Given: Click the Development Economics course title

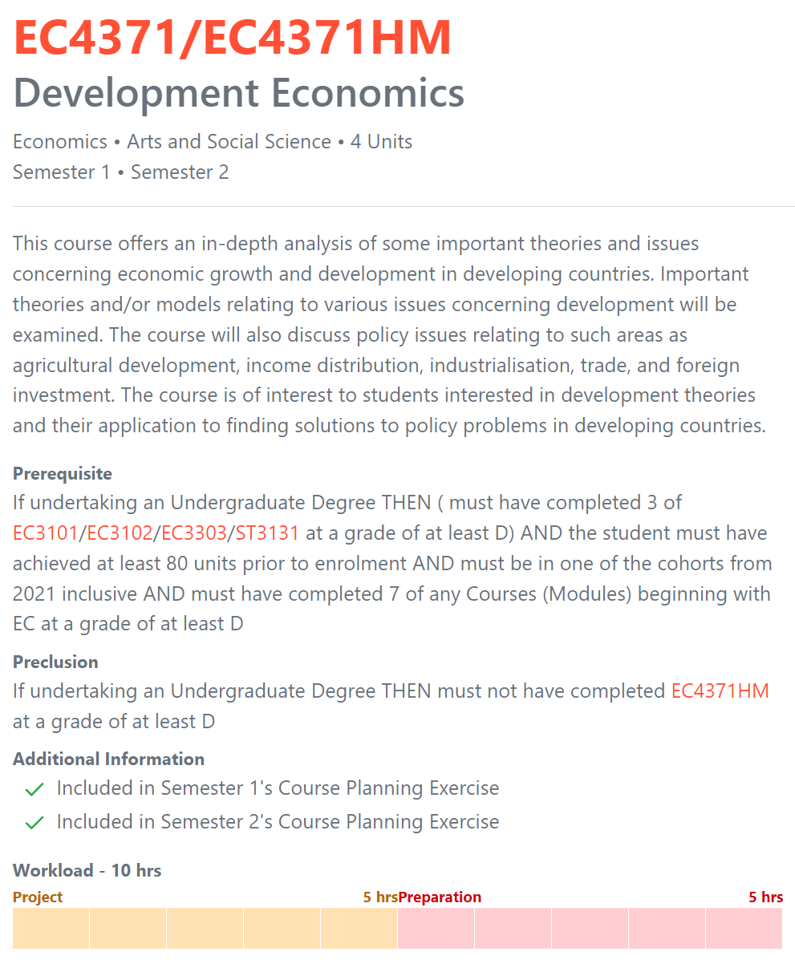Looking at the screenshot, I should coord(239,93).
